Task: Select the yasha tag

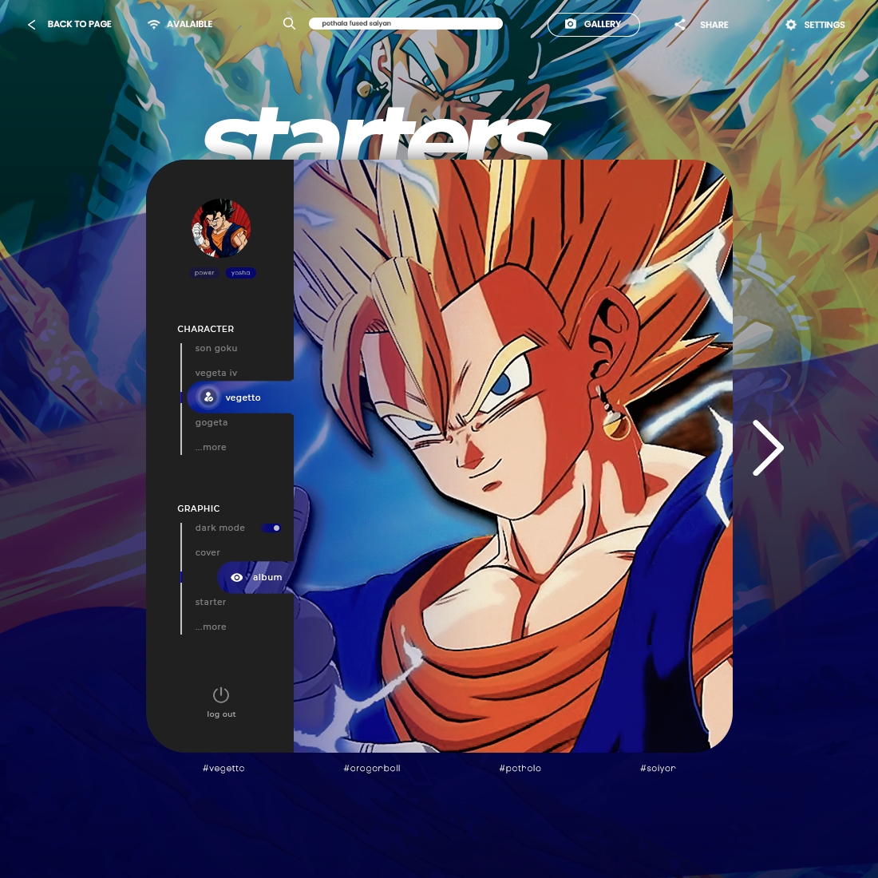Action: coord(241,273)
